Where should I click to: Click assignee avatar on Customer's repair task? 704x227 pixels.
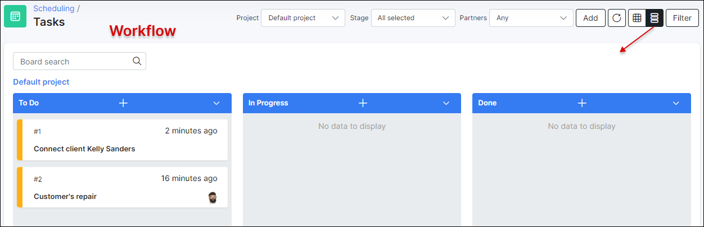212,197
